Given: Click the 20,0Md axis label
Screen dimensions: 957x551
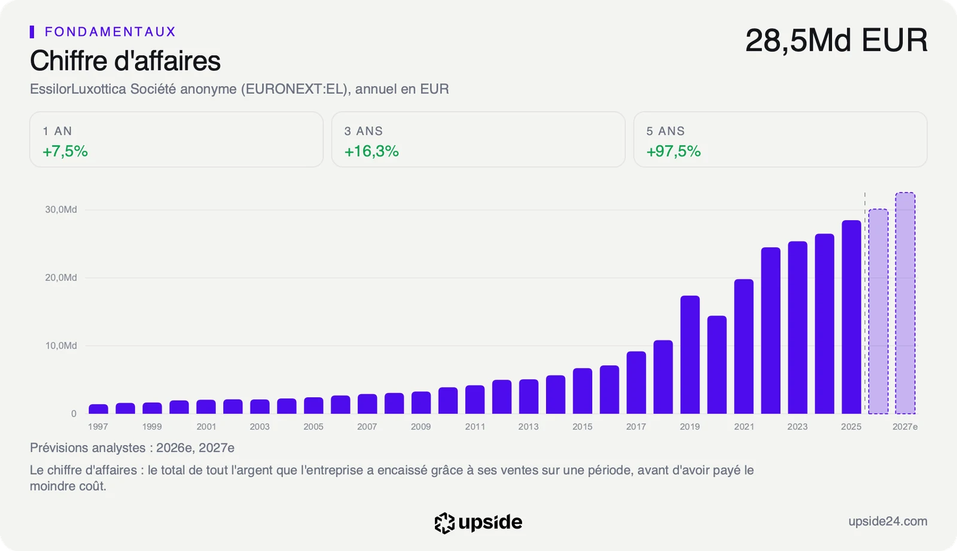Looking at the screenshot, I should pos(61,278).
